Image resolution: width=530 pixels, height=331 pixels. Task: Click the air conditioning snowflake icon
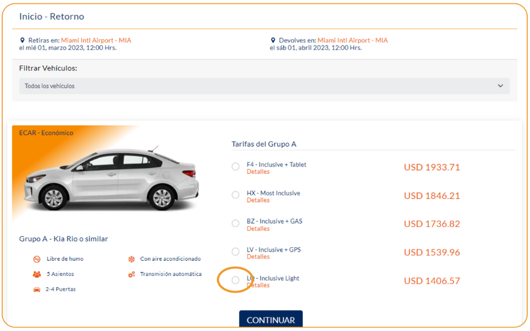[131, 259]
